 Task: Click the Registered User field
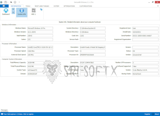(x=145, y=28)
